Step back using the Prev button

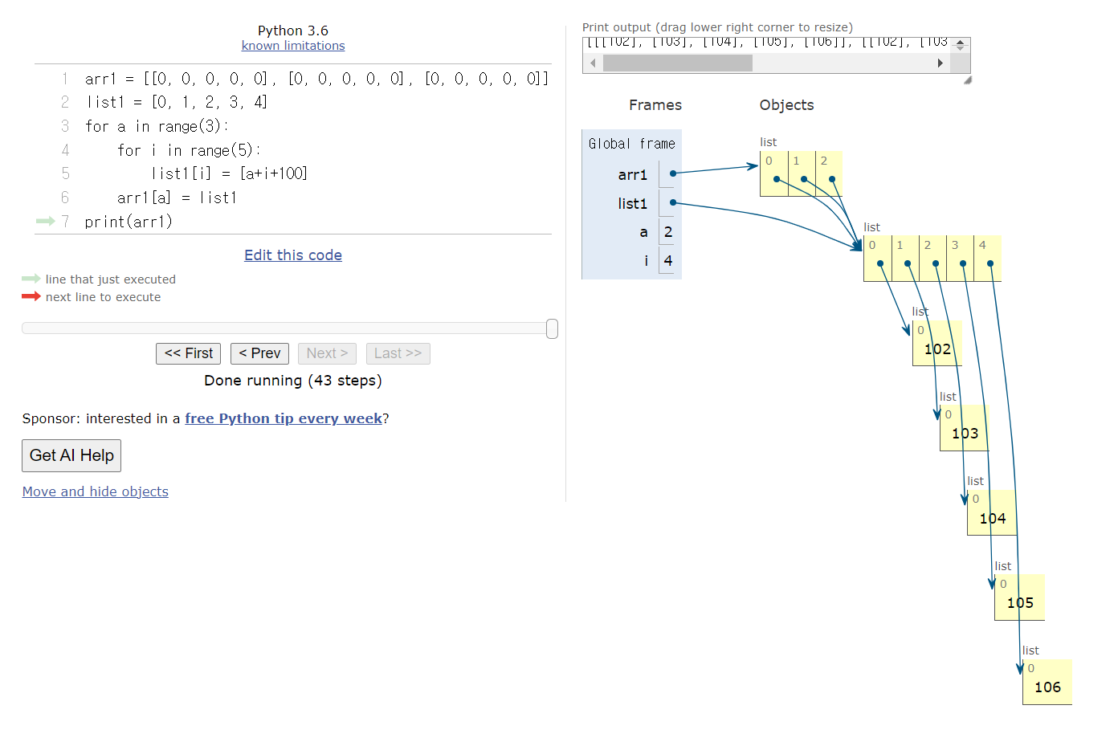[259, 353]
